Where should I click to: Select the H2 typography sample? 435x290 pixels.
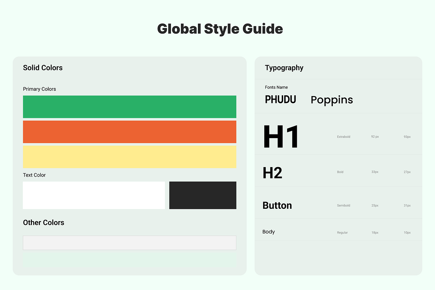point(273,173)
